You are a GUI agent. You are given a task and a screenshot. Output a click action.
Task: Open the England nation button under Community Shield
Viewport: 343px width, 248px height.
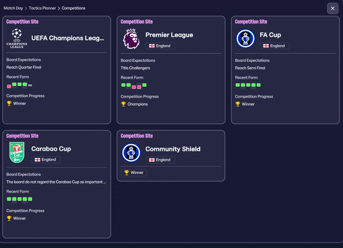160,160
